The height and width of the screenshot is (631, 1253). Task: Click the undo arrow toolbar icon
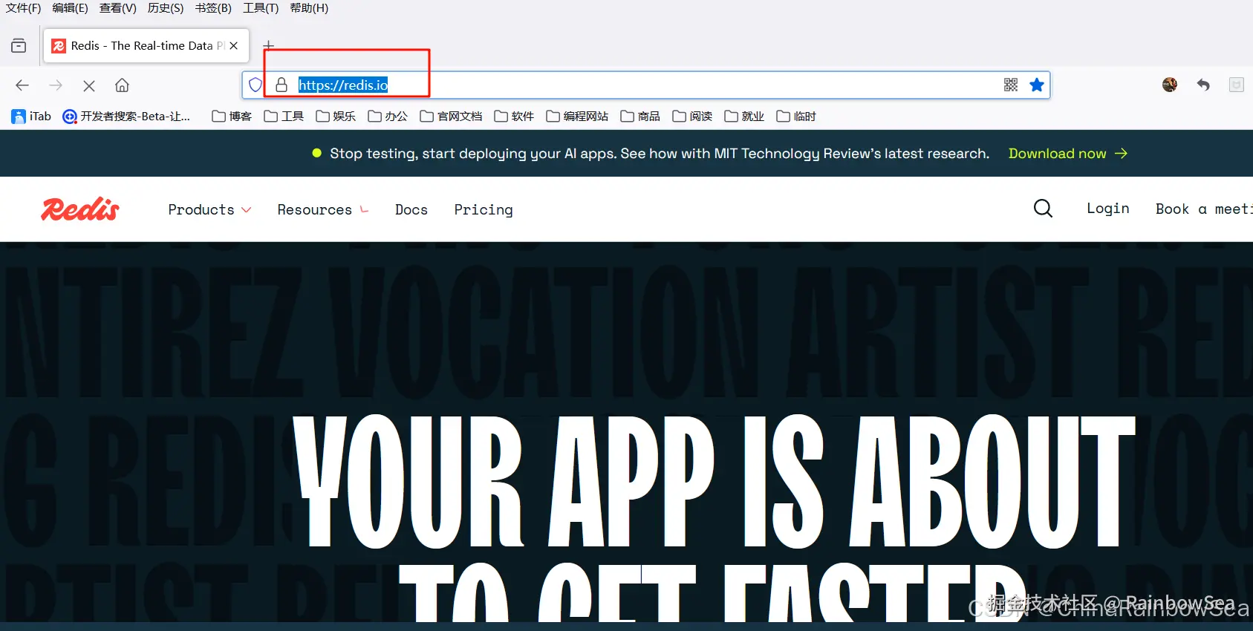tap(1203, 85)
